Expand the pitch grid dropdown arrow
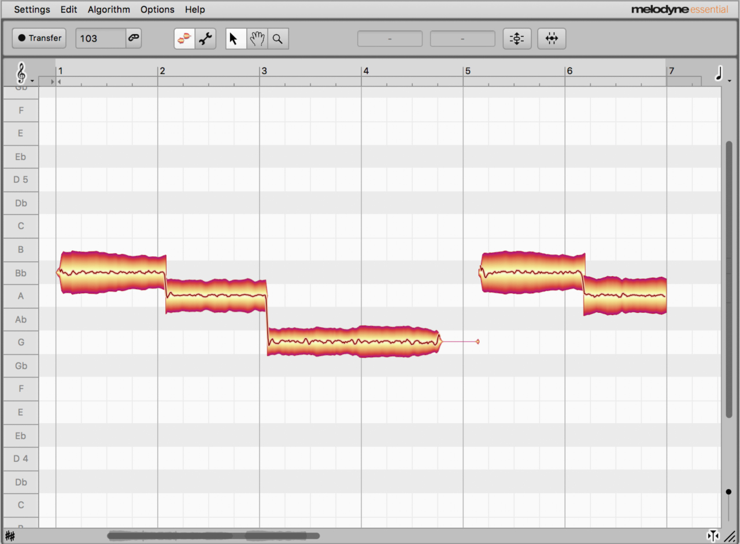This screenshot has height=544, width=740. pyautogui.click(x=32, y=81)
